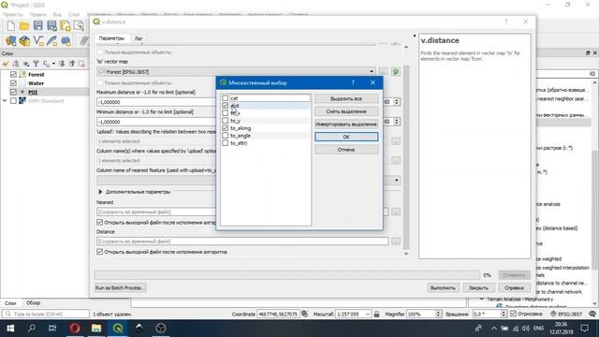Open project using the yellow folder icon

click(24, 26)
